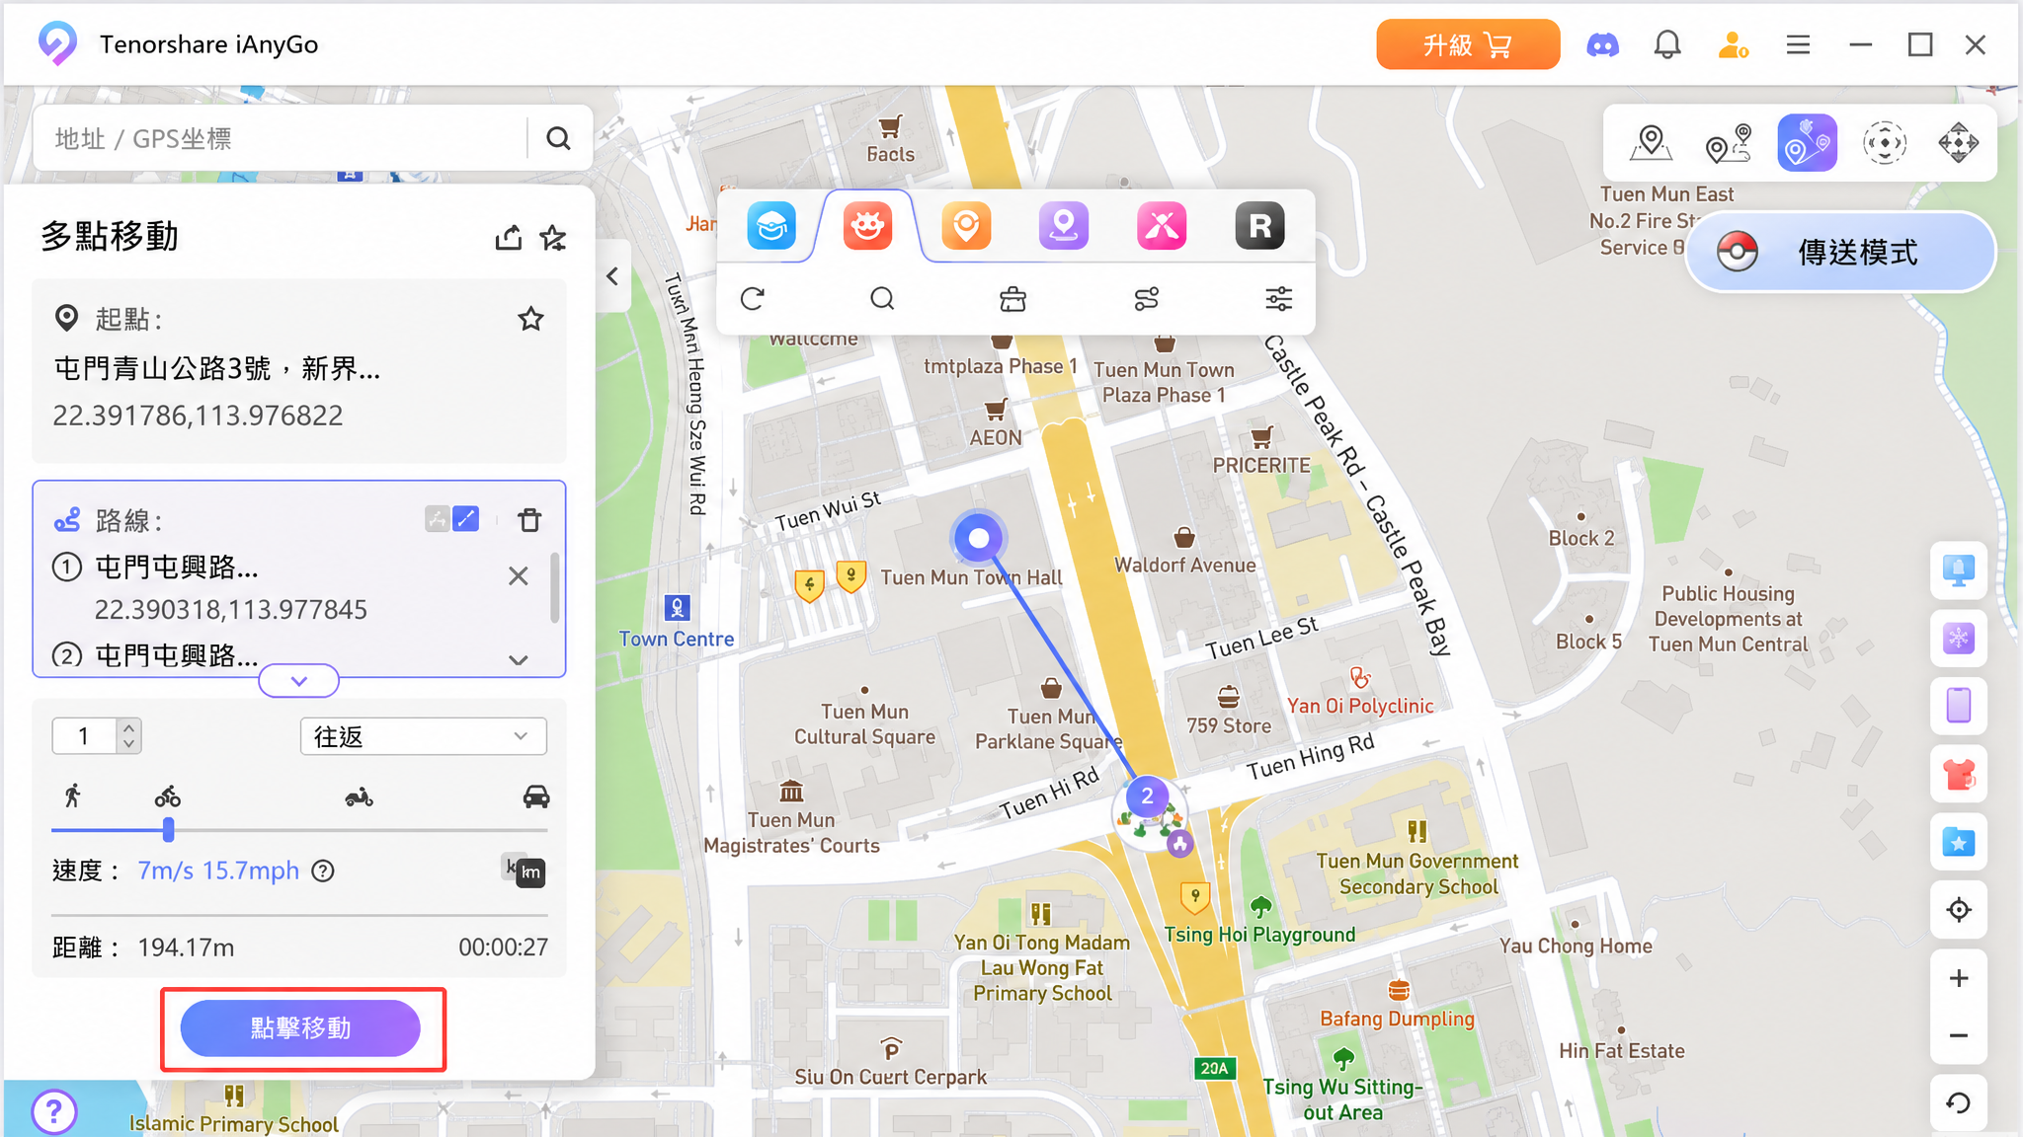Delete the route with trash icon
The width and height of the screenshot is (2023, 1137).
click(x=529, y=520)
